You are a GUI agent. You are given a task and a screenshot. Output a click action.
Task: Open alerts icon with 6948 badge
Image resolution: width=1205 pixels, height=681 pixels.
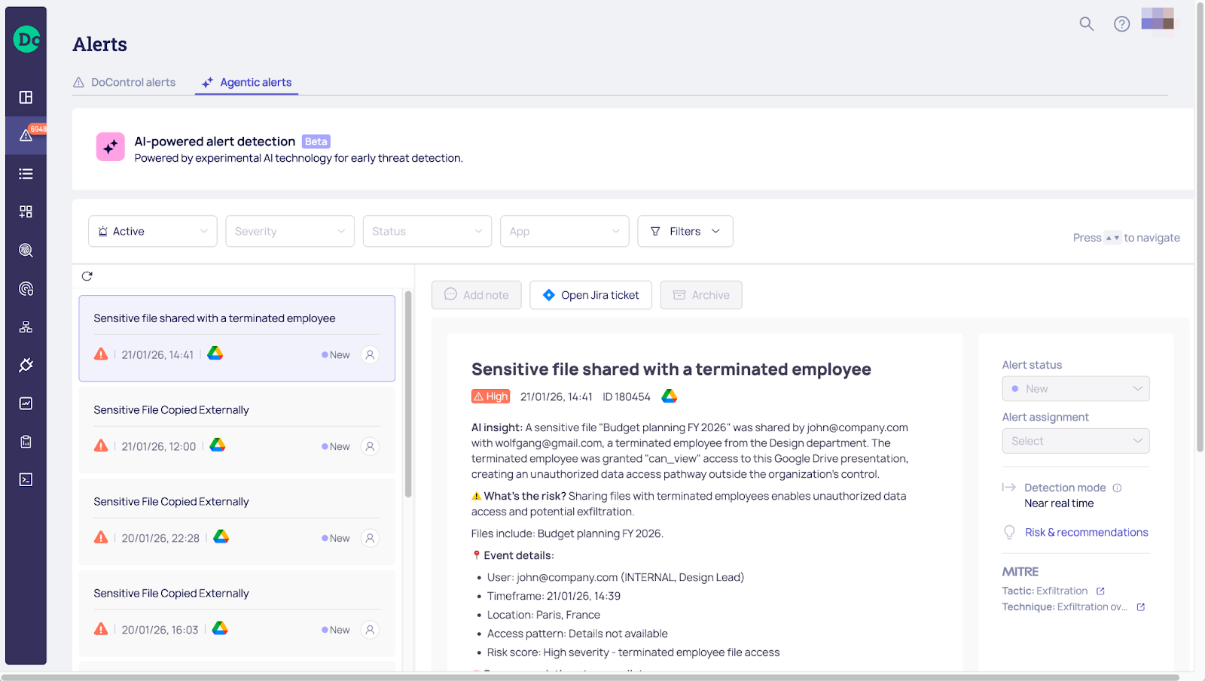(x=26, y=135)
